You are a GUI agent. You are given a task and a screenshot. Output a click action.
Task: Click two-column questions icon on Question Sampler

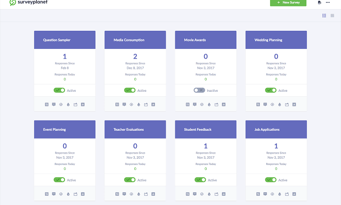click(x=46, y=104)
